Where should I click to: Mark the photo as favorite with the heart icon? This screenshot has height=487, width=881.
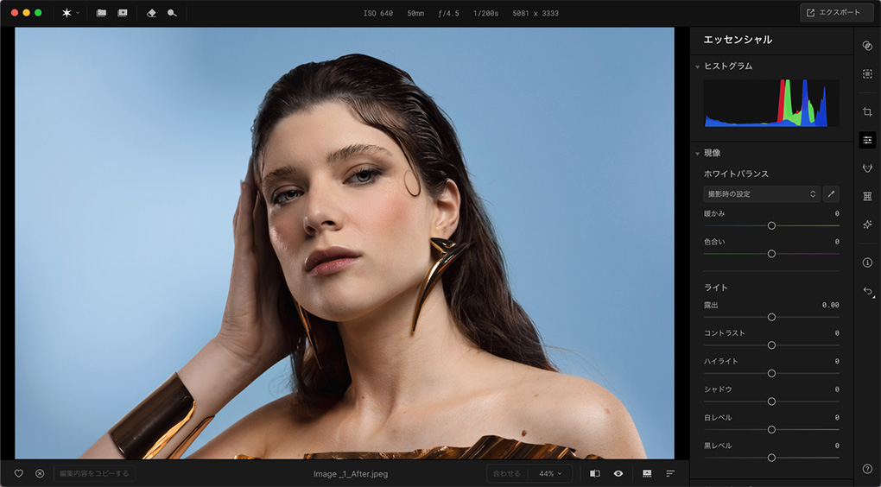click(18, 473)
